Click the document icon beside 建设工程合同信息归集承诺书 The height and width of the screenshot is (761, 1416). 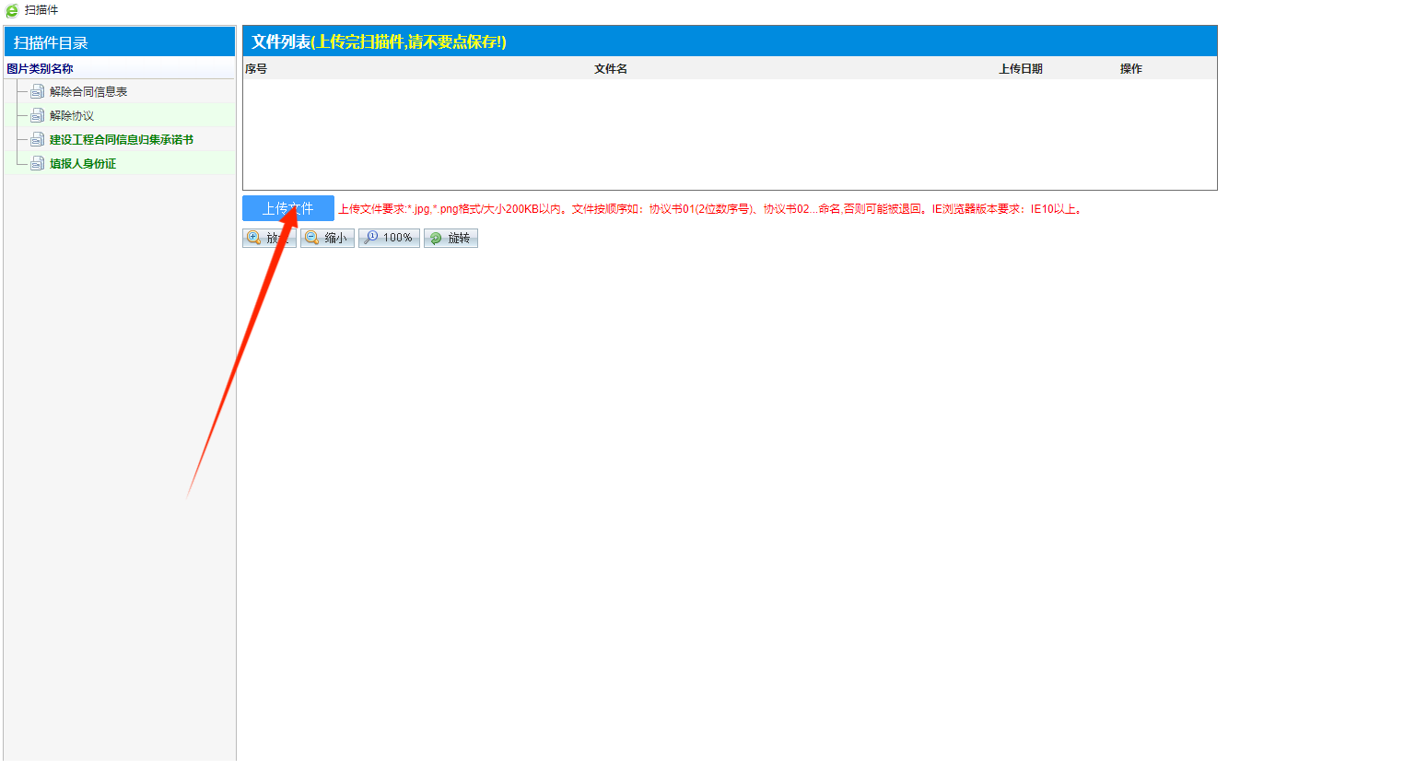click(x=37, y=139)
